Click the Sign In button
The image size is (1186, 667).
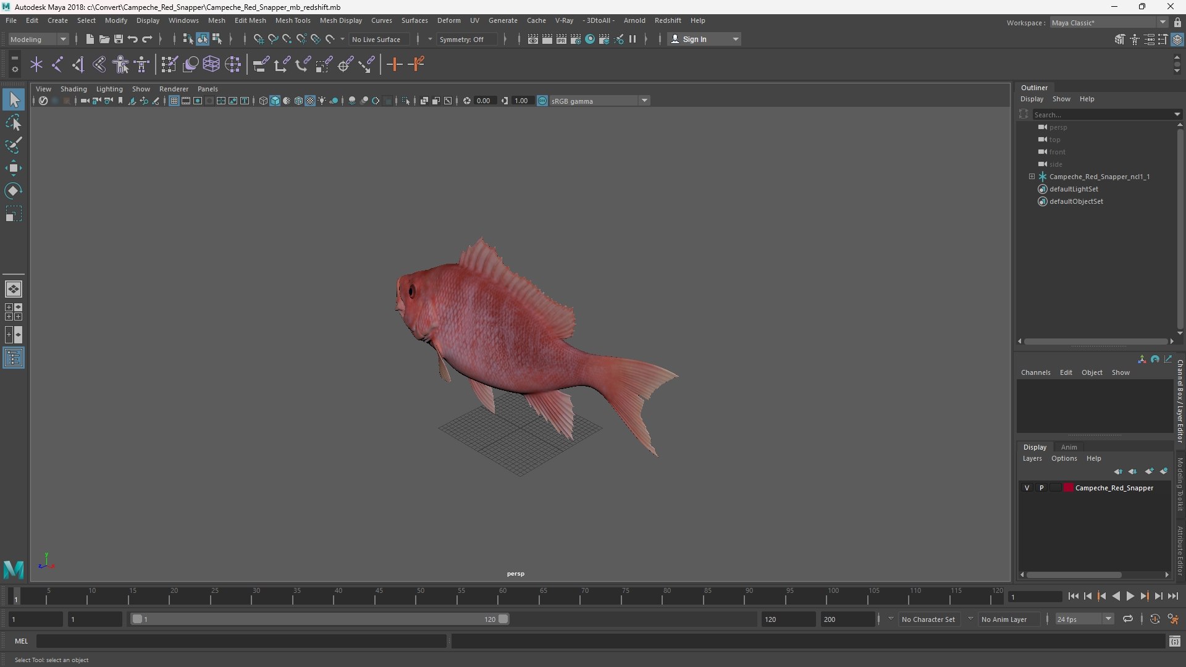704,39
